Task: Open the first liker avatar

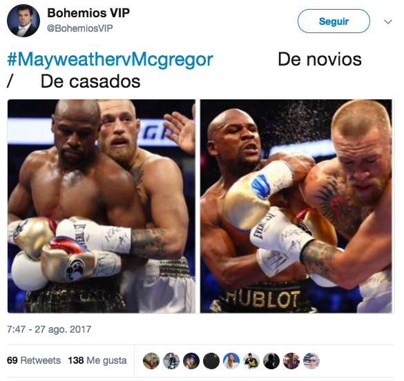Action: pyautogui.click(x=151, y=361)
